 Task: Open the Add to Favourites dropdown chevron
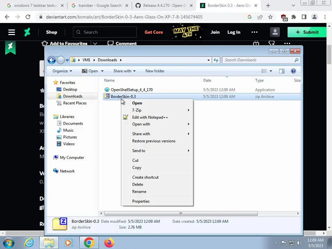[95, 44]
